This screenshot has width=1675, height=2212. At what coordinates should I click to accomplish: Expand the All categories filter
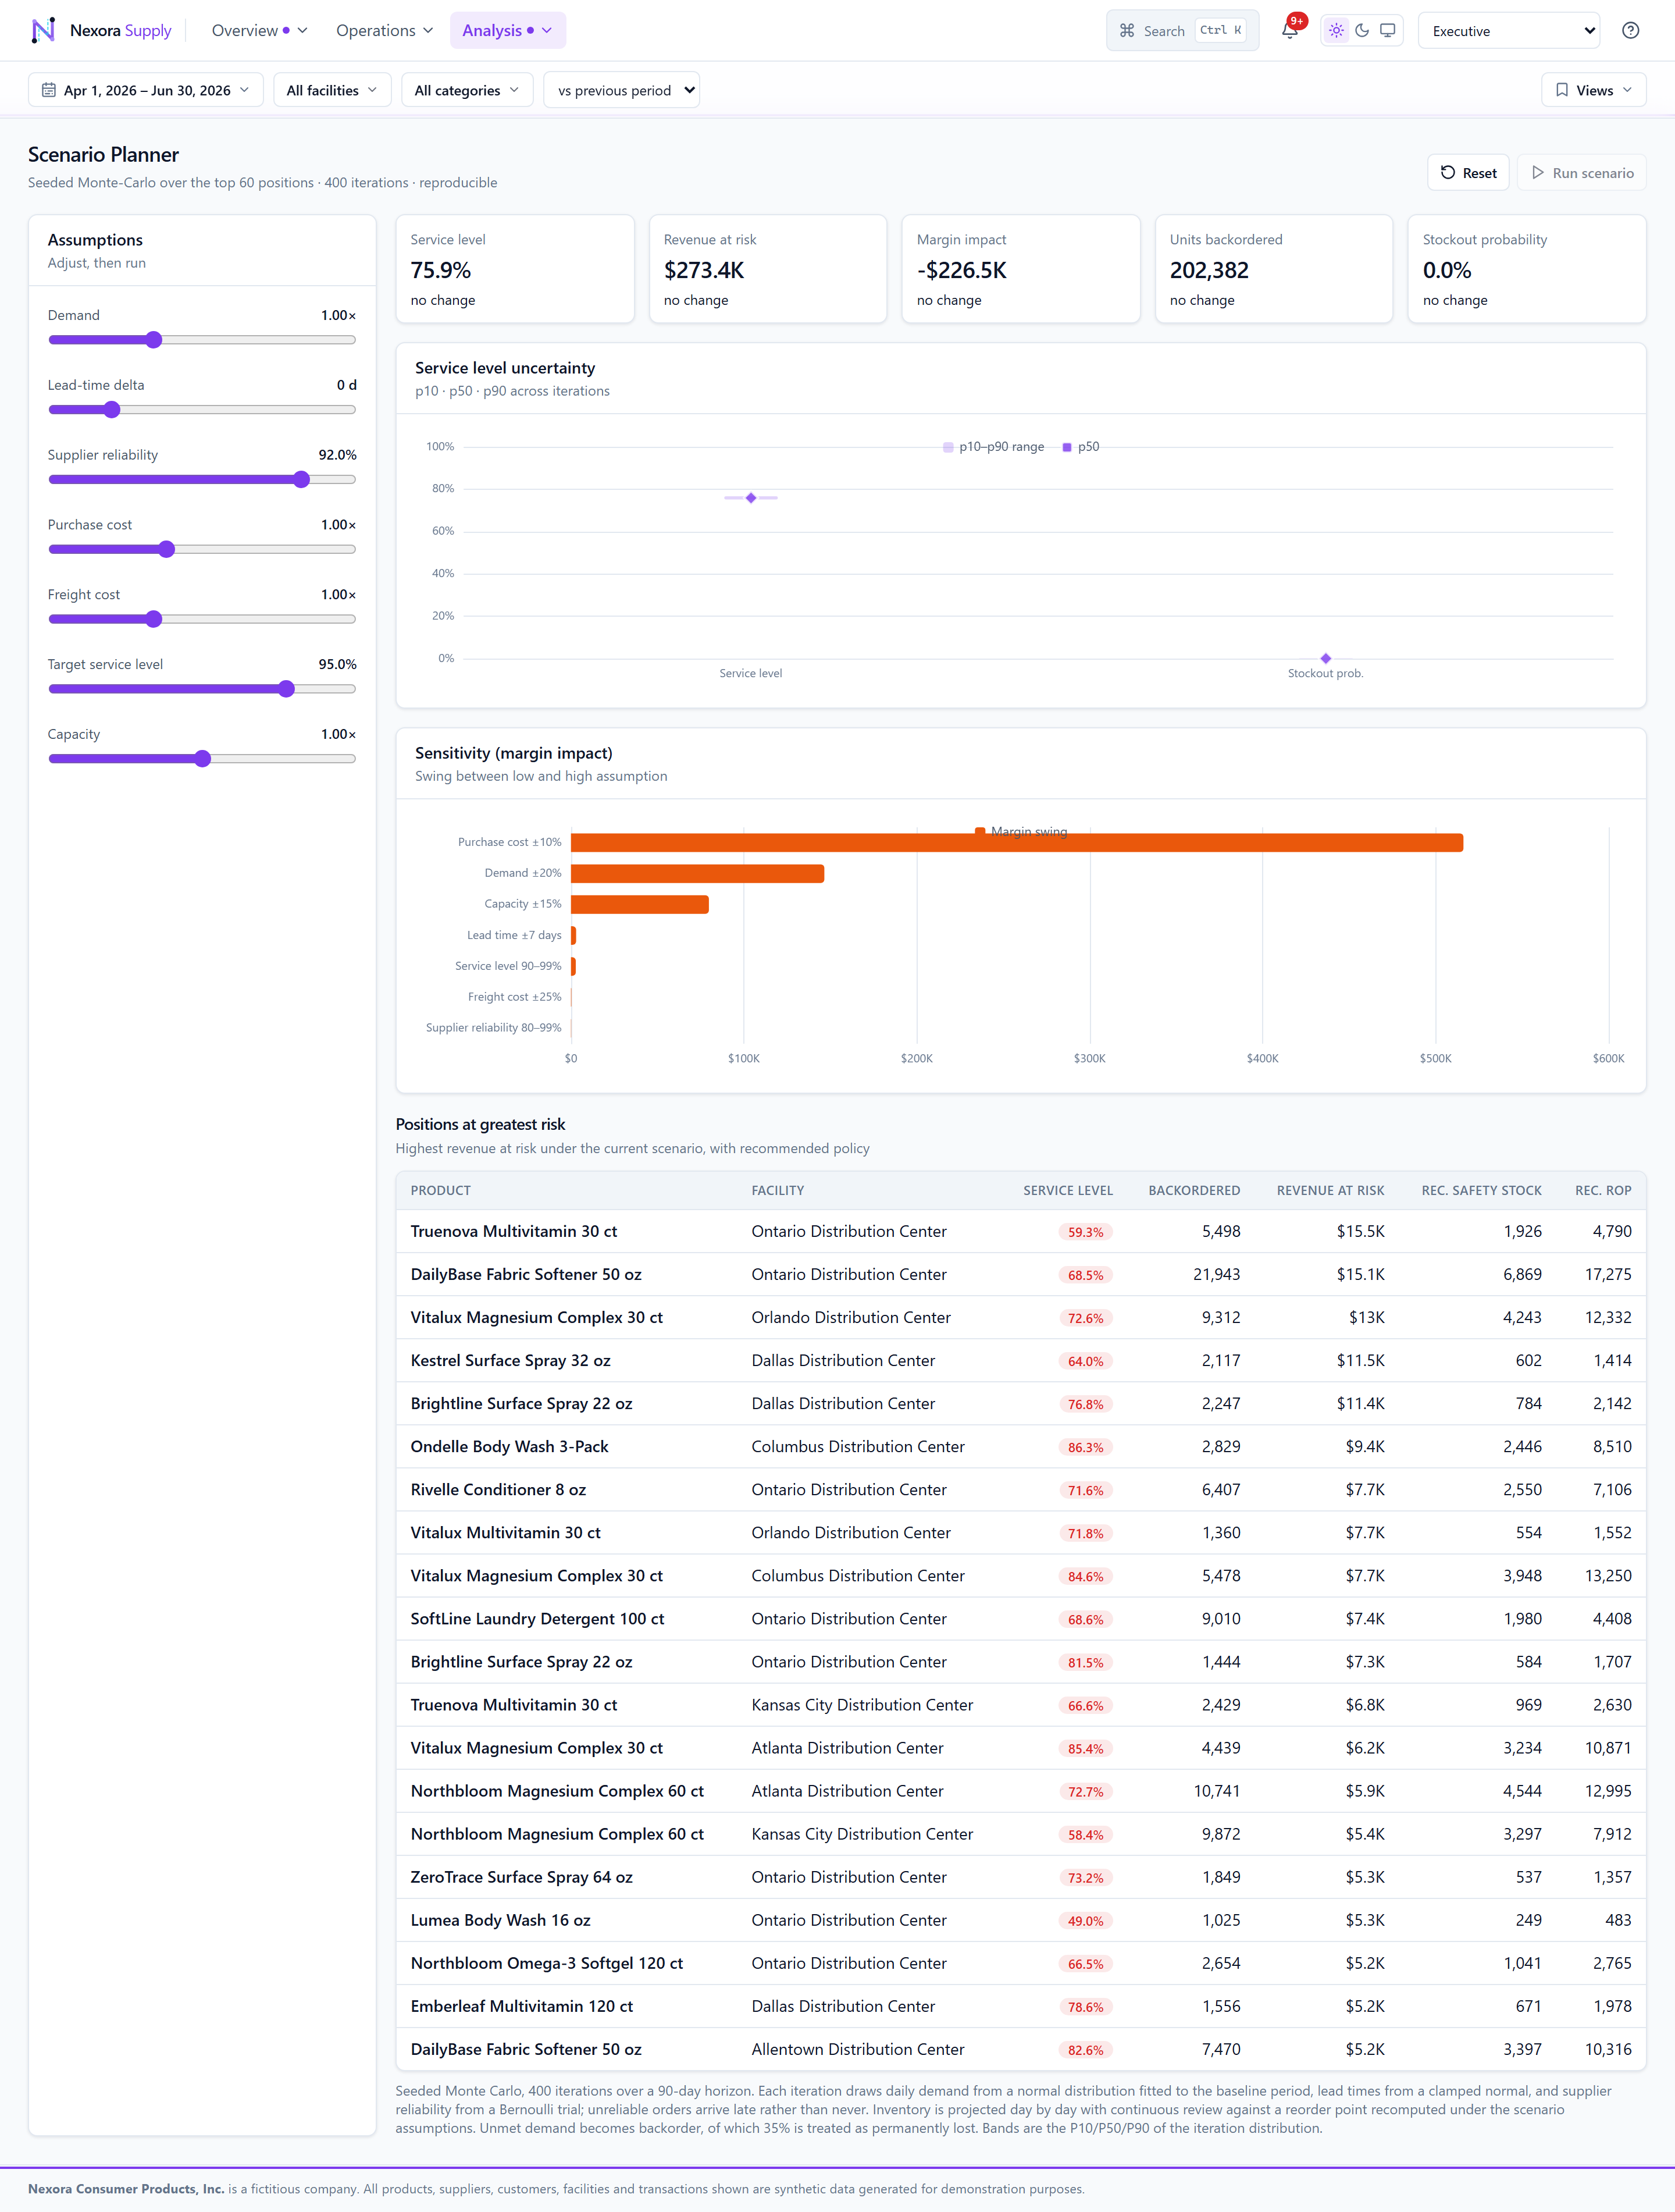click(466, 90)
